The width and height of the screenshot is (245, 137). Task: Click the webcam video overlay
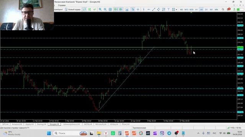(27, 15)
